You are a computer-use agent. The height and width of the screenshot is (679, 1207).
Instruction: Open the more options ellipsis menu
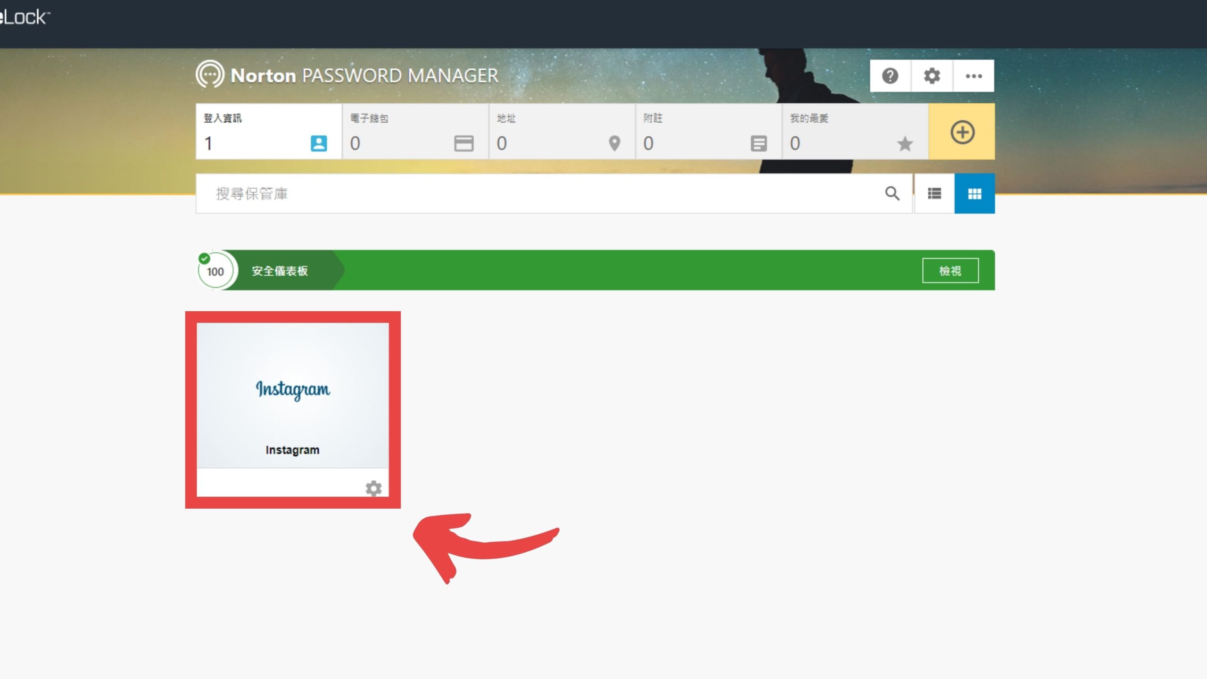coord(974,76)
